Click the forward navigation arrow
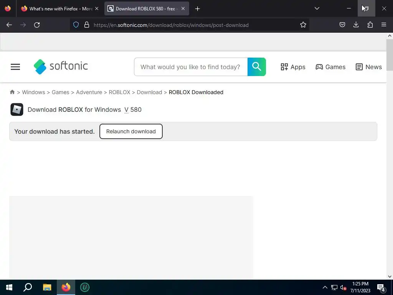393x295 pixels. (23, 25)
